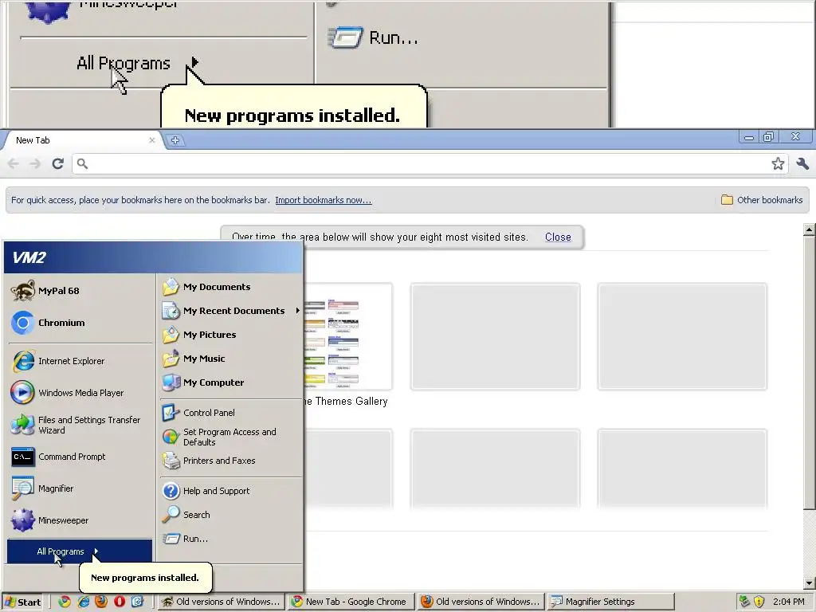Click the Chrome scrollbar up arrow
Screen dimensions: 816x612
click(810, 229)
